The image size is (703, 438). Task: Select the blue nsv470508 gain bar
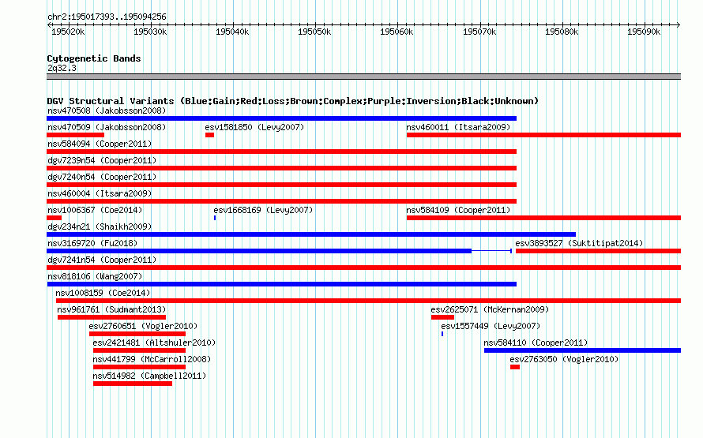(x=281, y=118)
